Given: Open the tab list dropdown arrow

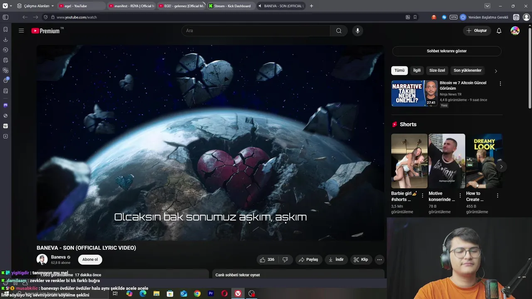Looking at the screenshot, I should (487, 6).
